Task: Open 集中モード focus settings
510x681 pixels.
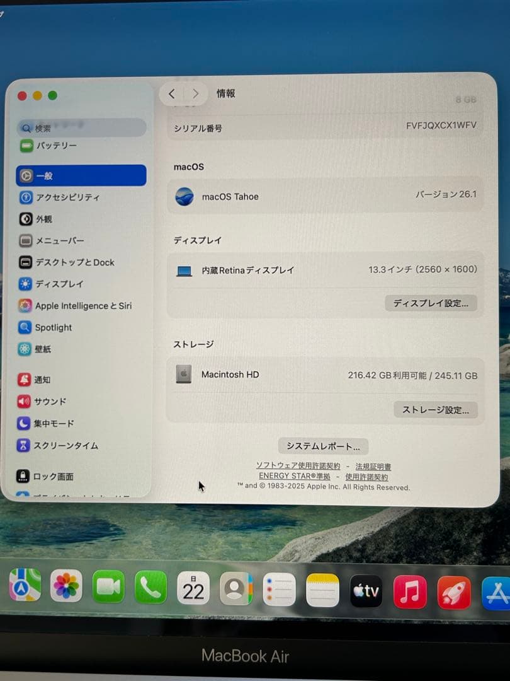Action: (45, 423)
